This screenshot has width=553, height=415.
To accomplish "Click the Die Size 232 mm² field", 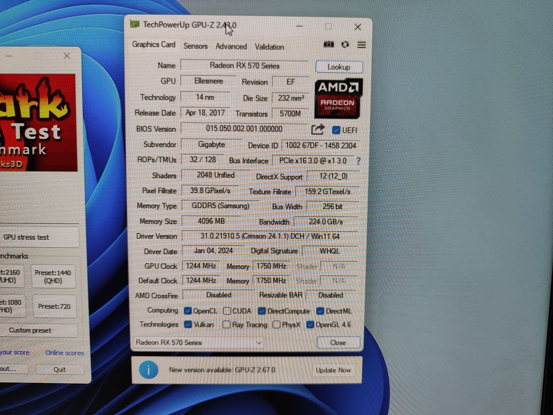I will [291, 98].
